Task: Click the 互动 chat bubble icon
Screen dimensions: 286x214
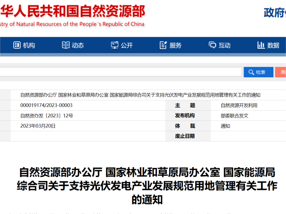Action: click(x=212, y=45)
